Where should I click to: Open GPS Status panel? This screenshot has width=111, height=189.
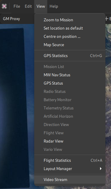tap(70, 83)
